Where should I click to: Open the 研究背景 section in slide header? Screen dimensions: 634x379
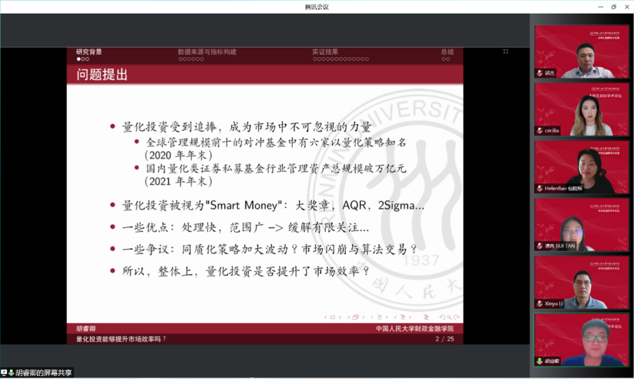(89, 52)
